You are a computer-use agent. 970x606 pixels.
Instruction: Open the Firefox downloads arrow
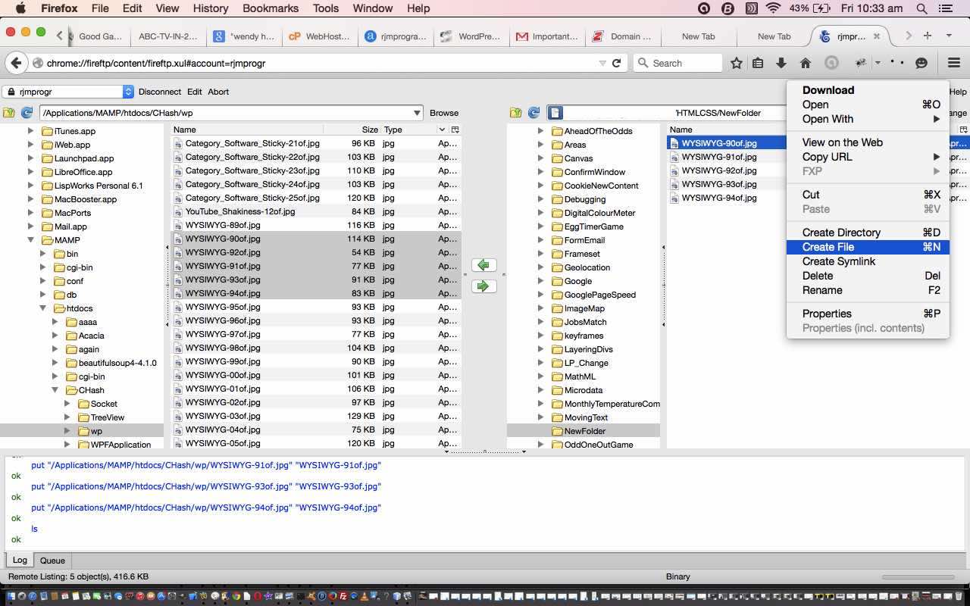click(781, 64)
